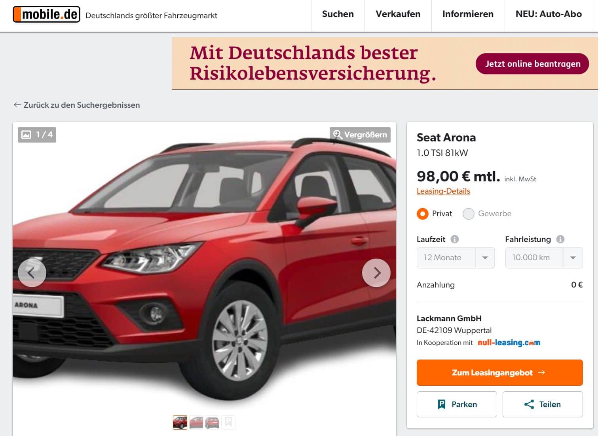Select the second car thumbnail
The height and width of the screenshot is (436, 598).
[196, 423]
